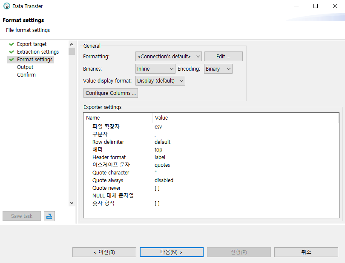Click scroll up arrow in steps list
The width and height of the screenshot is (345, 263).
tap(72, 44)
